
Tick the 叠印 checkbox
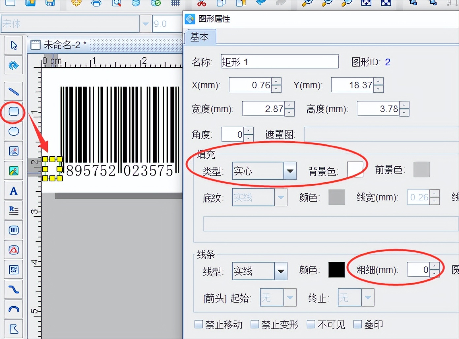(358, 324)
